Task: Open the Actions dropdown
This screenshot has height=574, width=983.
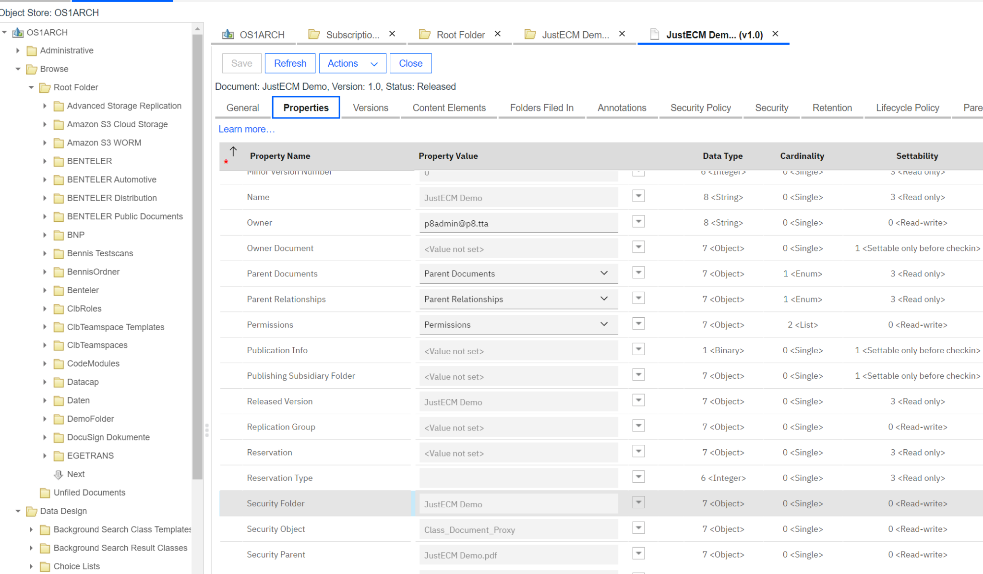Action: tap(352, 63)
